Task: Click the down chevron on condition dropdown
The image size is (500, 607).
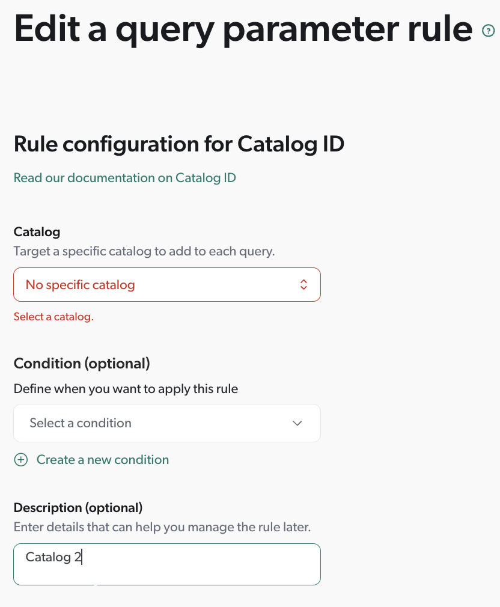Action: click(297, 423)
